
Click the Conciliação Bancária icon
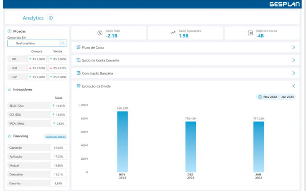78,73
